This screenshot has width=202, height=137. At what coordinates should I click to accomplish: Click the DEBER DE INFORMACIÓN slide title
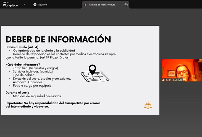[58, 39]
